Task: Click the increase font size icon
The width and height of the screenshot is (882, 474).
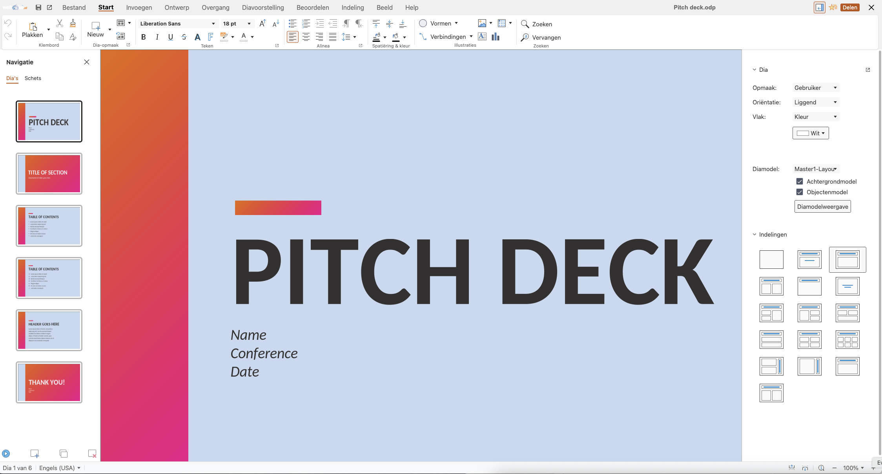Action: (262, 24)
